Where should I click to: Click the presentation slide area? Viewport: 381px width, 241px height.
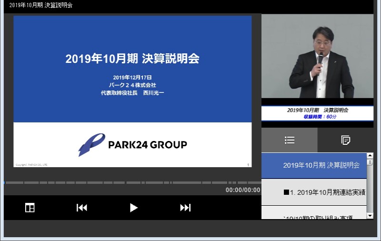click(x=132, y=91)
